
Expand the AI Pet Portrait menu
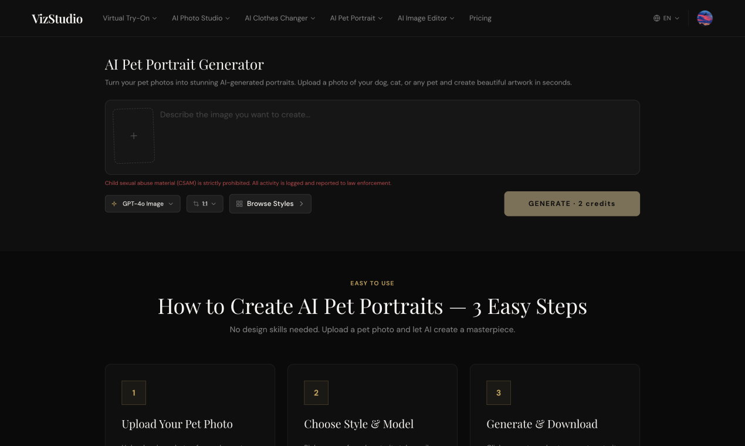[356, 18]
